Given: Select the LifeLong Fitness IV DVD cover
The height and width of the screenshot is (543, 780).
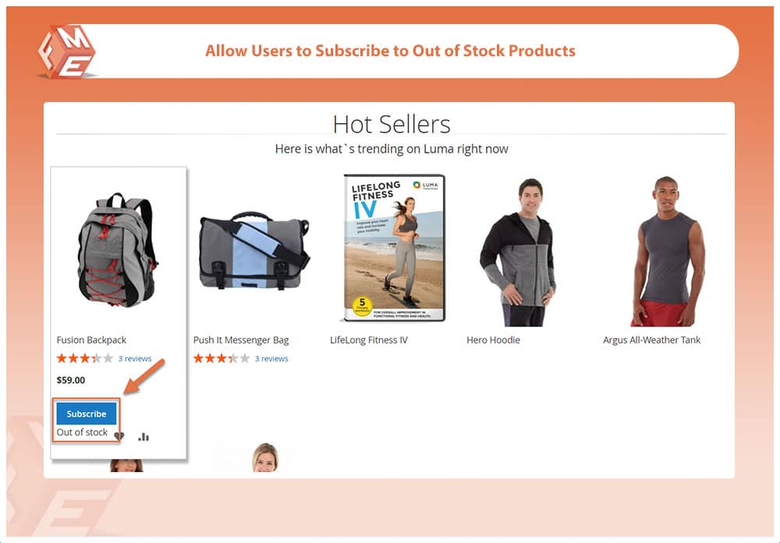Looking at the screenshot, I should (x=394, y=248).
